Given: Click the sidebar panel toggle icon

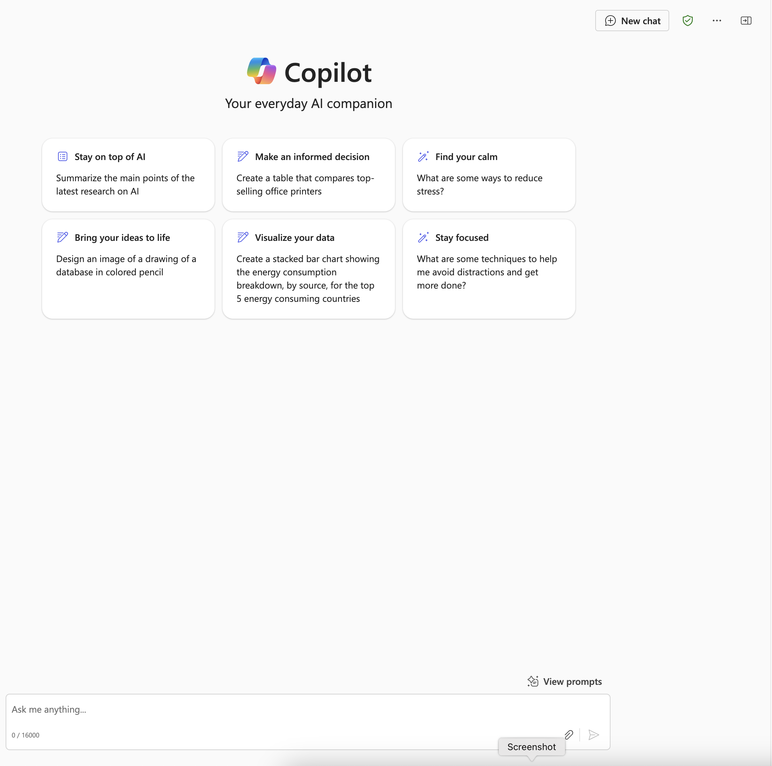Looking at the screenshot, I should (745, 21).
